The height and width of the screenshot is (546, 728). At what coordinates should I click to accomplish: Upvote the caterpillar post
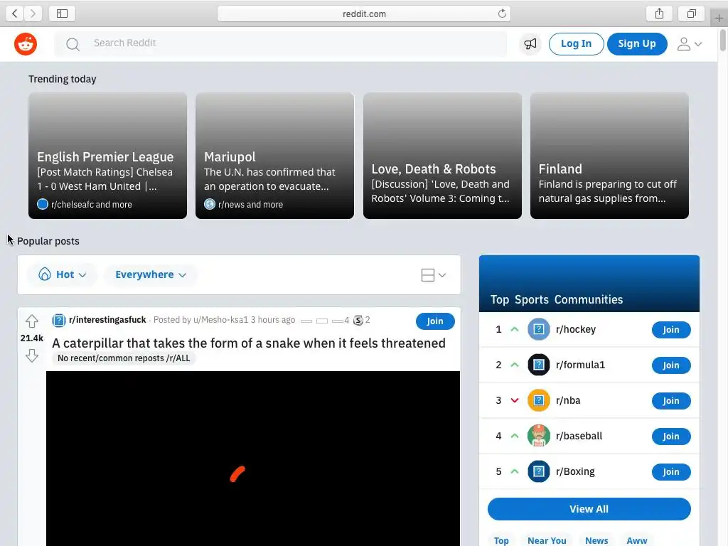31,321
